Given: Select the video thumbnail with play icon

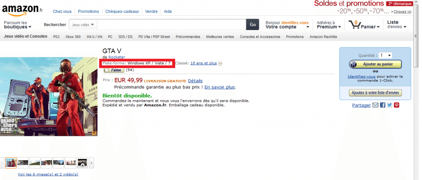Looking at the screenshot, I should tap(82, 163).
